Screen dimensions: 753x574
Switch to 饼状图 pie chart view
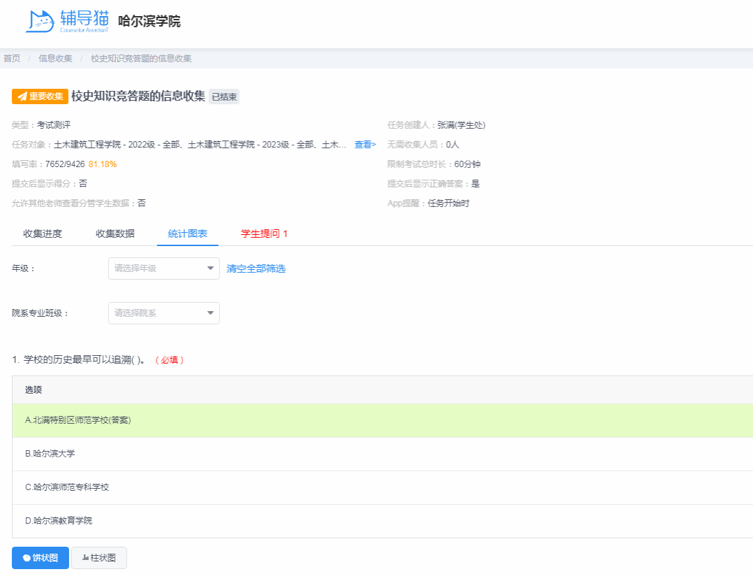(x=41, y=558)
